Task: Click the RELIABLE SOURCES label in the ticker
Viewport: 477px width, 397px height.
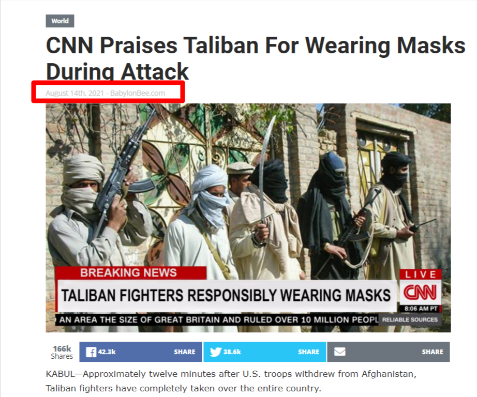Action: pyautogui.click(x=410, y=320)
